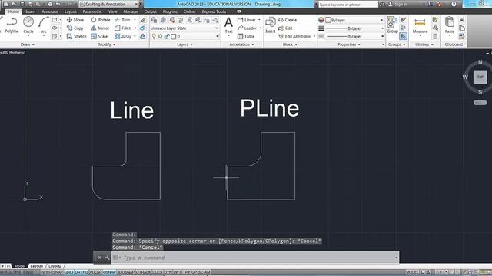The width and height of the screenshot is (492, 276).
Task: Toggle ORTHO mode in status bar
Action: tap(81, 272)
